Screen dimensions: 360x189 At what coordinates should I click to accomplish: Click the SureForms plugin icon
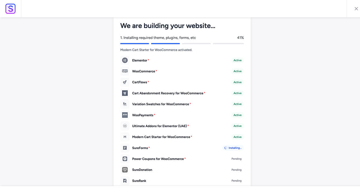click(x=125, y=148)
